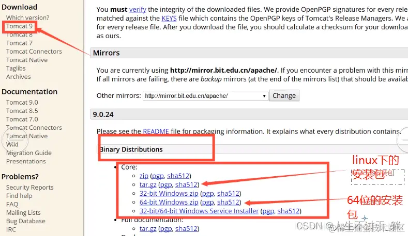Select the Mirrors section heading
The image size is (408, 236).
click(107, 53)
